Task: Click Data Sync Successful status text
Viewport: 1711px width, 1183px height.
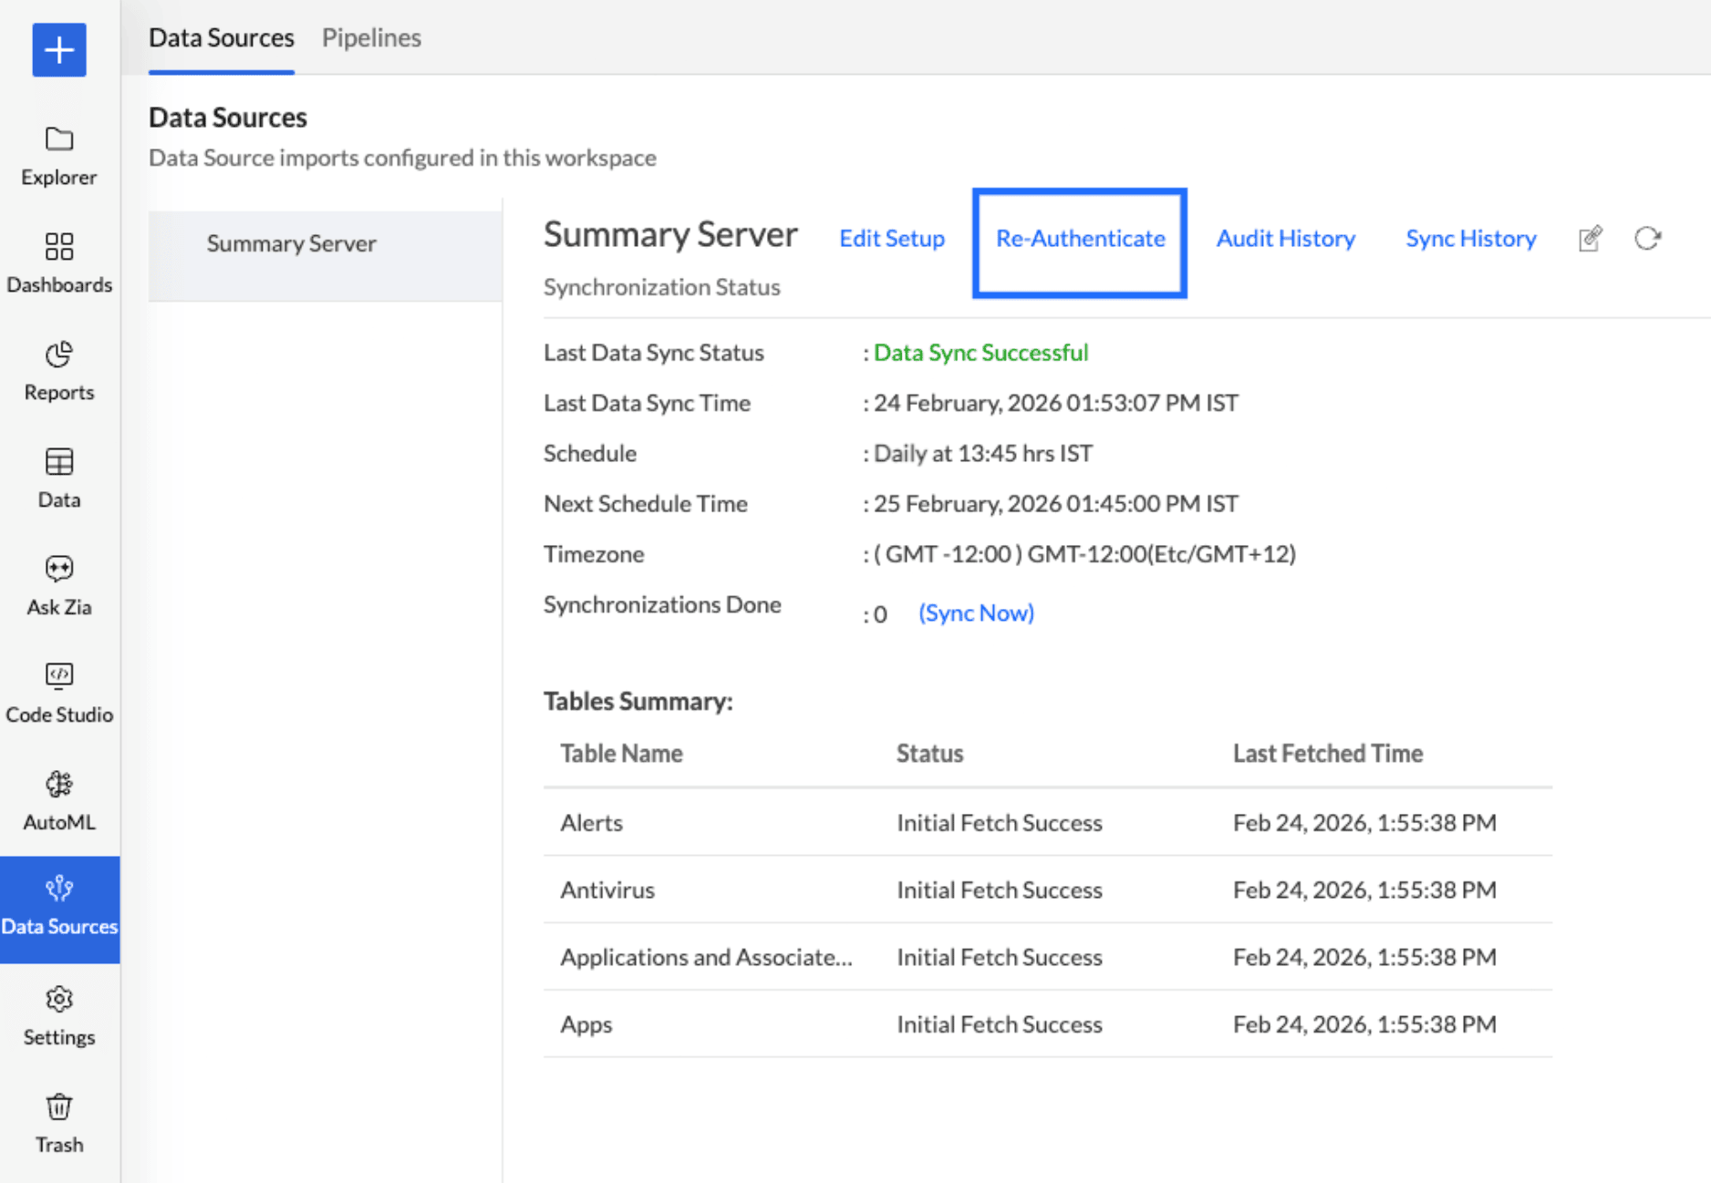Action: tap(981, 353)
